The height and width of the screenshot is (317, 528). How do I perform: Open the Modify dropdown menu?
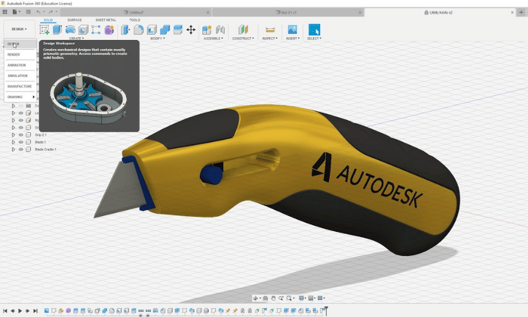pyautogui.click(x=157, y=39)
